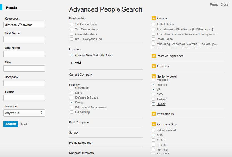Click the Company input field
This screenshot has width=232, height=157.
24,83
